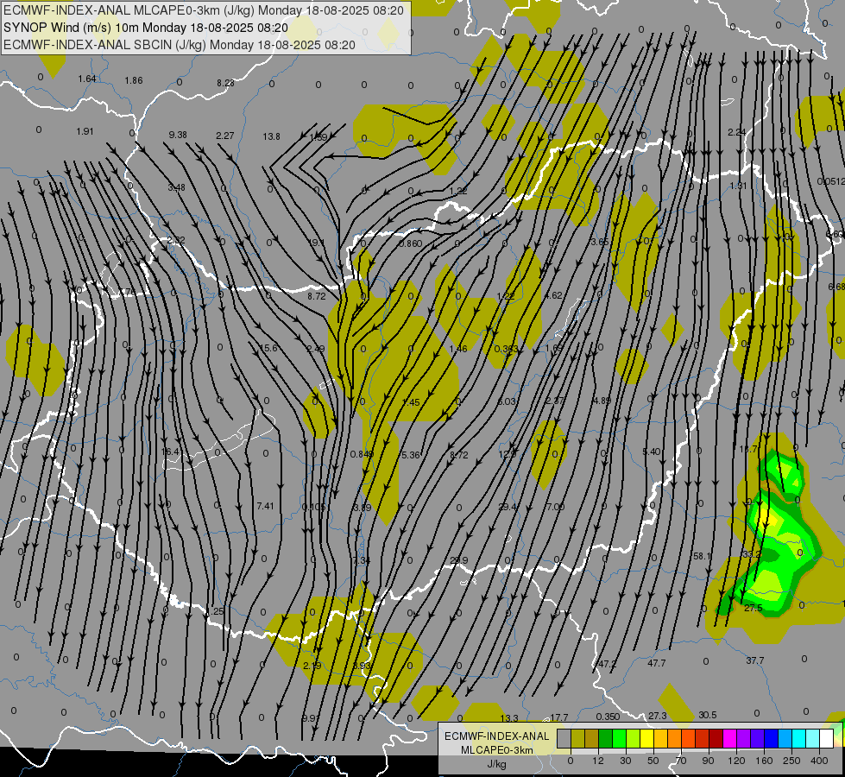845x777 pixels.
Task: Click the ECMWF-INDEX-ANAL MLCAPE0-3km header line
Action: pyautogui.click(x=203, y=9)
